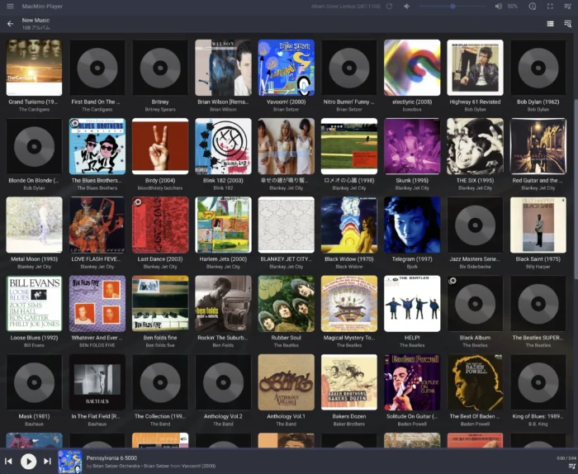This screenshot has width=578, height=474.
Task: Click the refresh icon beside Album Cover Lookup
Action: tap(389, 7)
